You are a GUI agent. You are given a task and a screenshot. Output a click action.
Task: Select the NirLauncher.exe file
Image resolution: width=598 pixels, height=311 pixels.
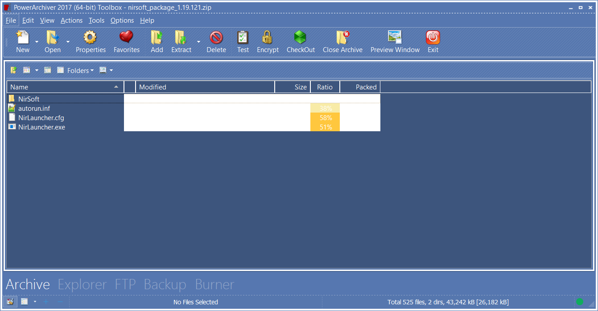[41, 127]
